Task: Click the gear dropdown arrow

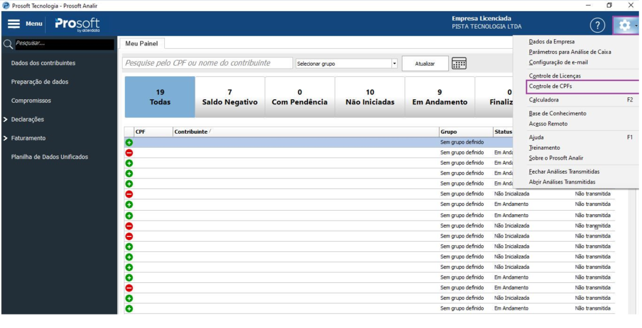Action: pos(636,26)
